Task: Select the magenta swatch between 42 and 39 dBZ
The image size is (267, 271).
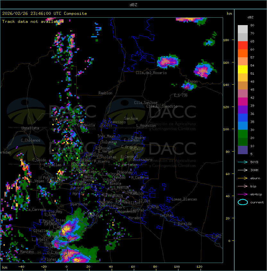Action: coord(243,102)
